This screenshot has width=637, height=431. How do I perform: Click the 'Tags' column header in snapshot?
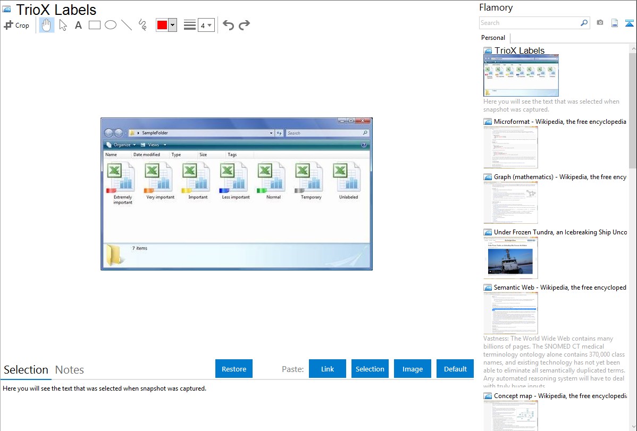pyautogui.click(x=232, y=155)
